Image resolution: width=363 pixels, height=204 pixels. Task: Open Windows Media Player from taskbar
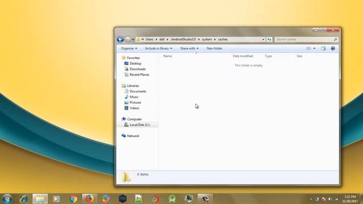coord(56,199)
